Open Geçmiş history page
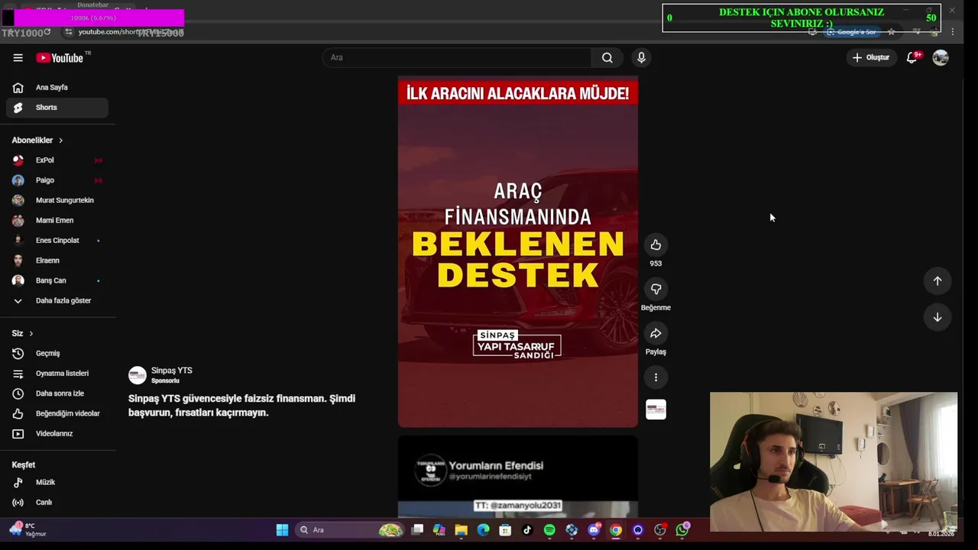 tap(57, 353)
